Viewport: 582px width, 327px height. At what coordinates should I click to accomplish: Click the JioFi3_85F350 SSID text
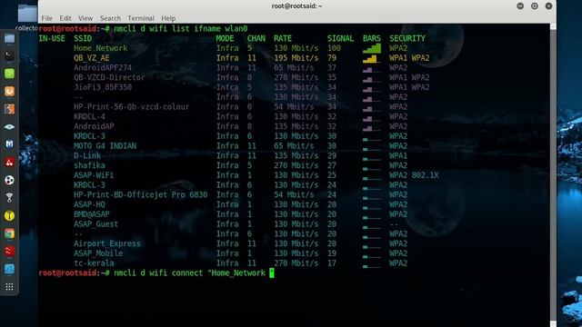point(103,87)
